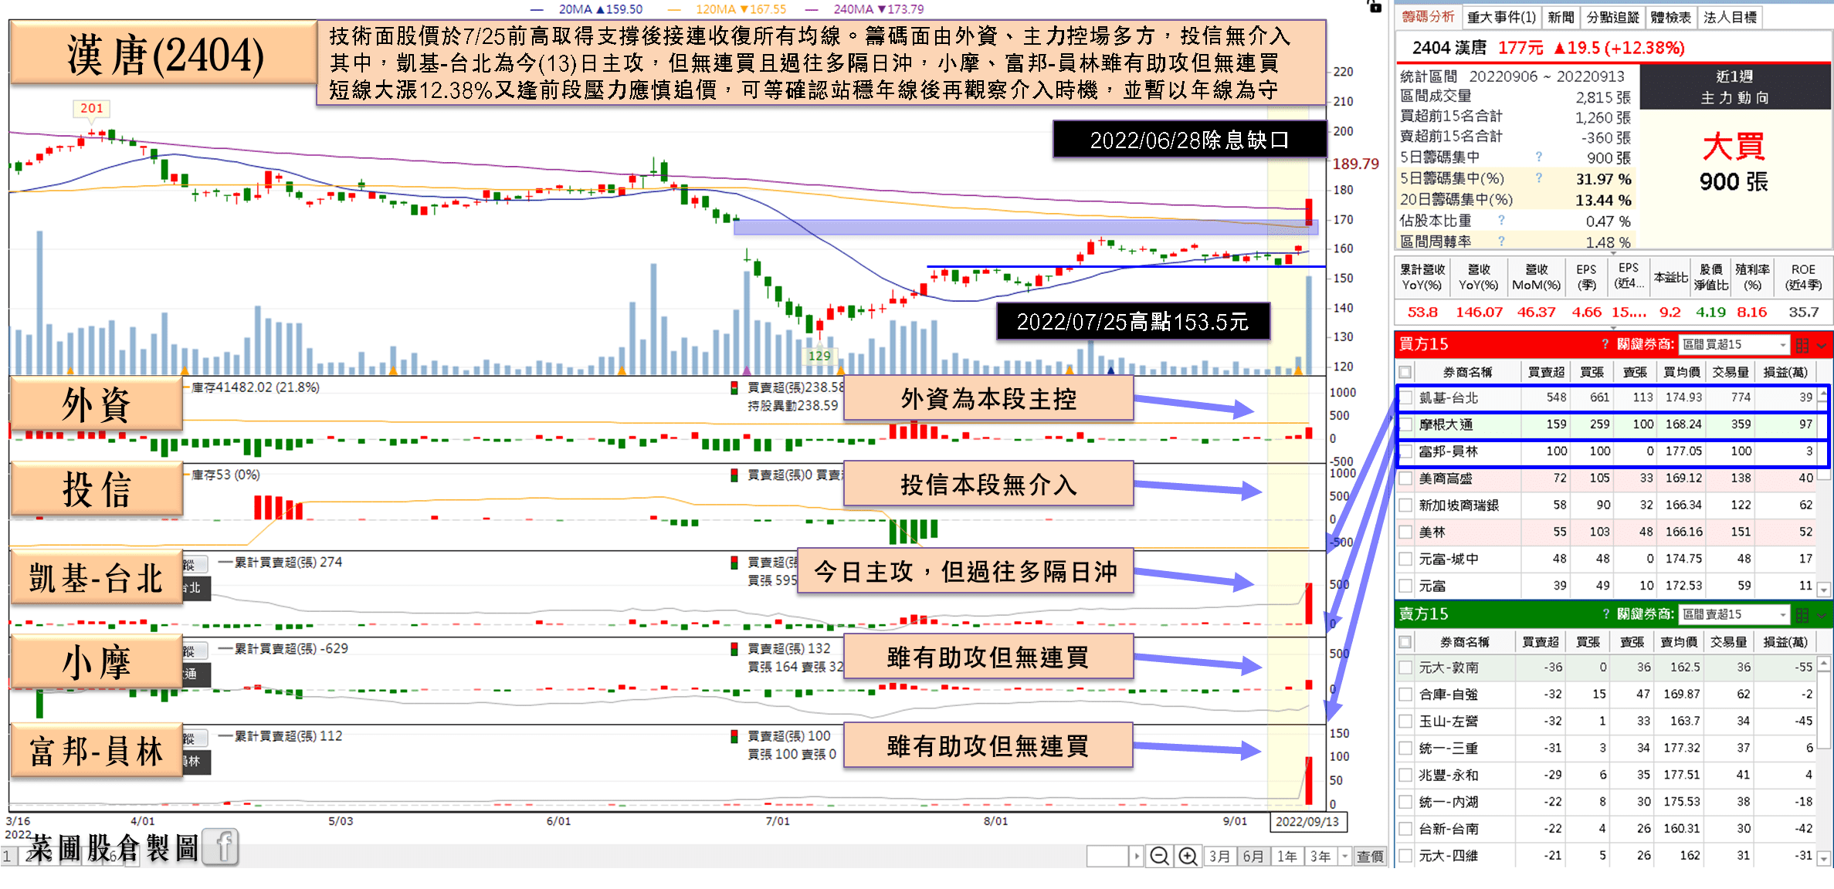Tick the checkbox for 元大-四維

click(x=1406, y=856)
